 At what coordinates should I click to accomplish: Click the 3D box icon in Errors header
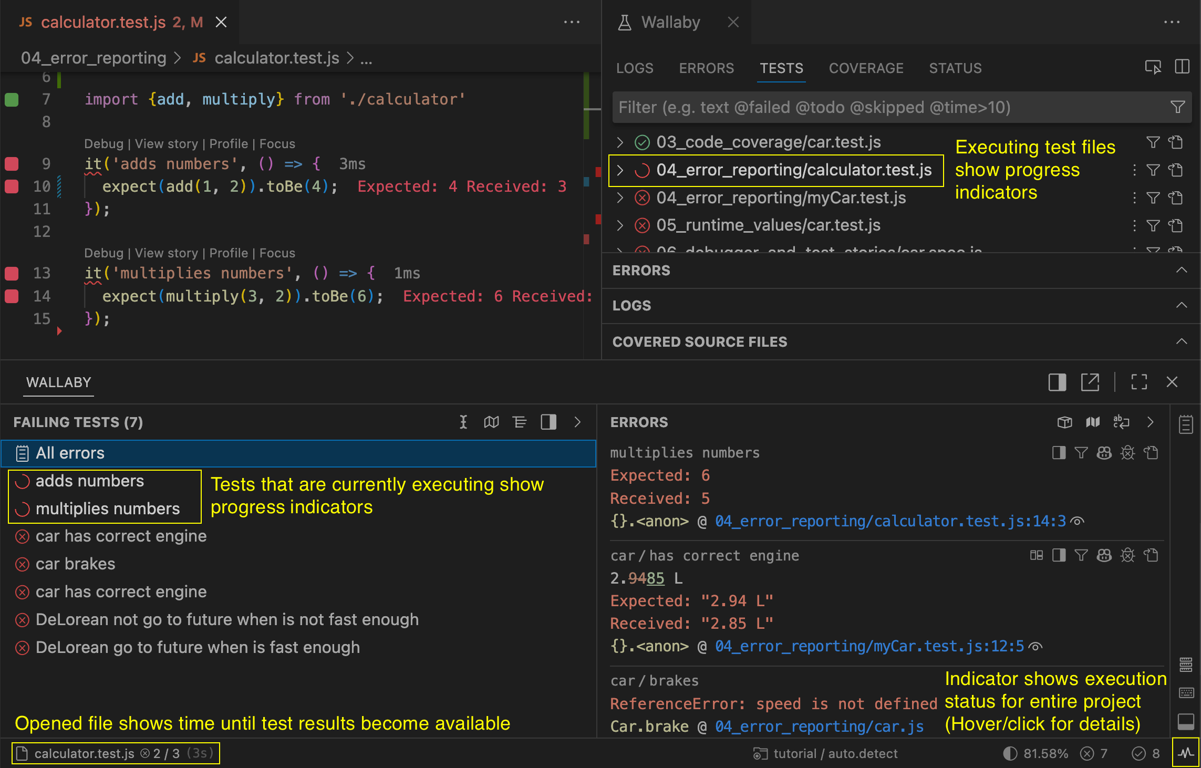[x=1064, y=422]
